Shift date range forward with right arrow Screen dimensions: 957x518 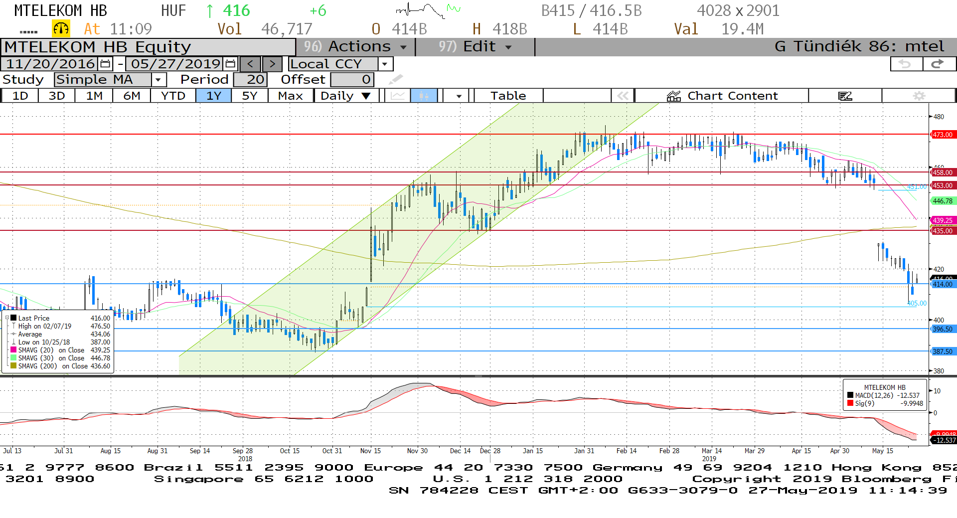pos(272,64)
